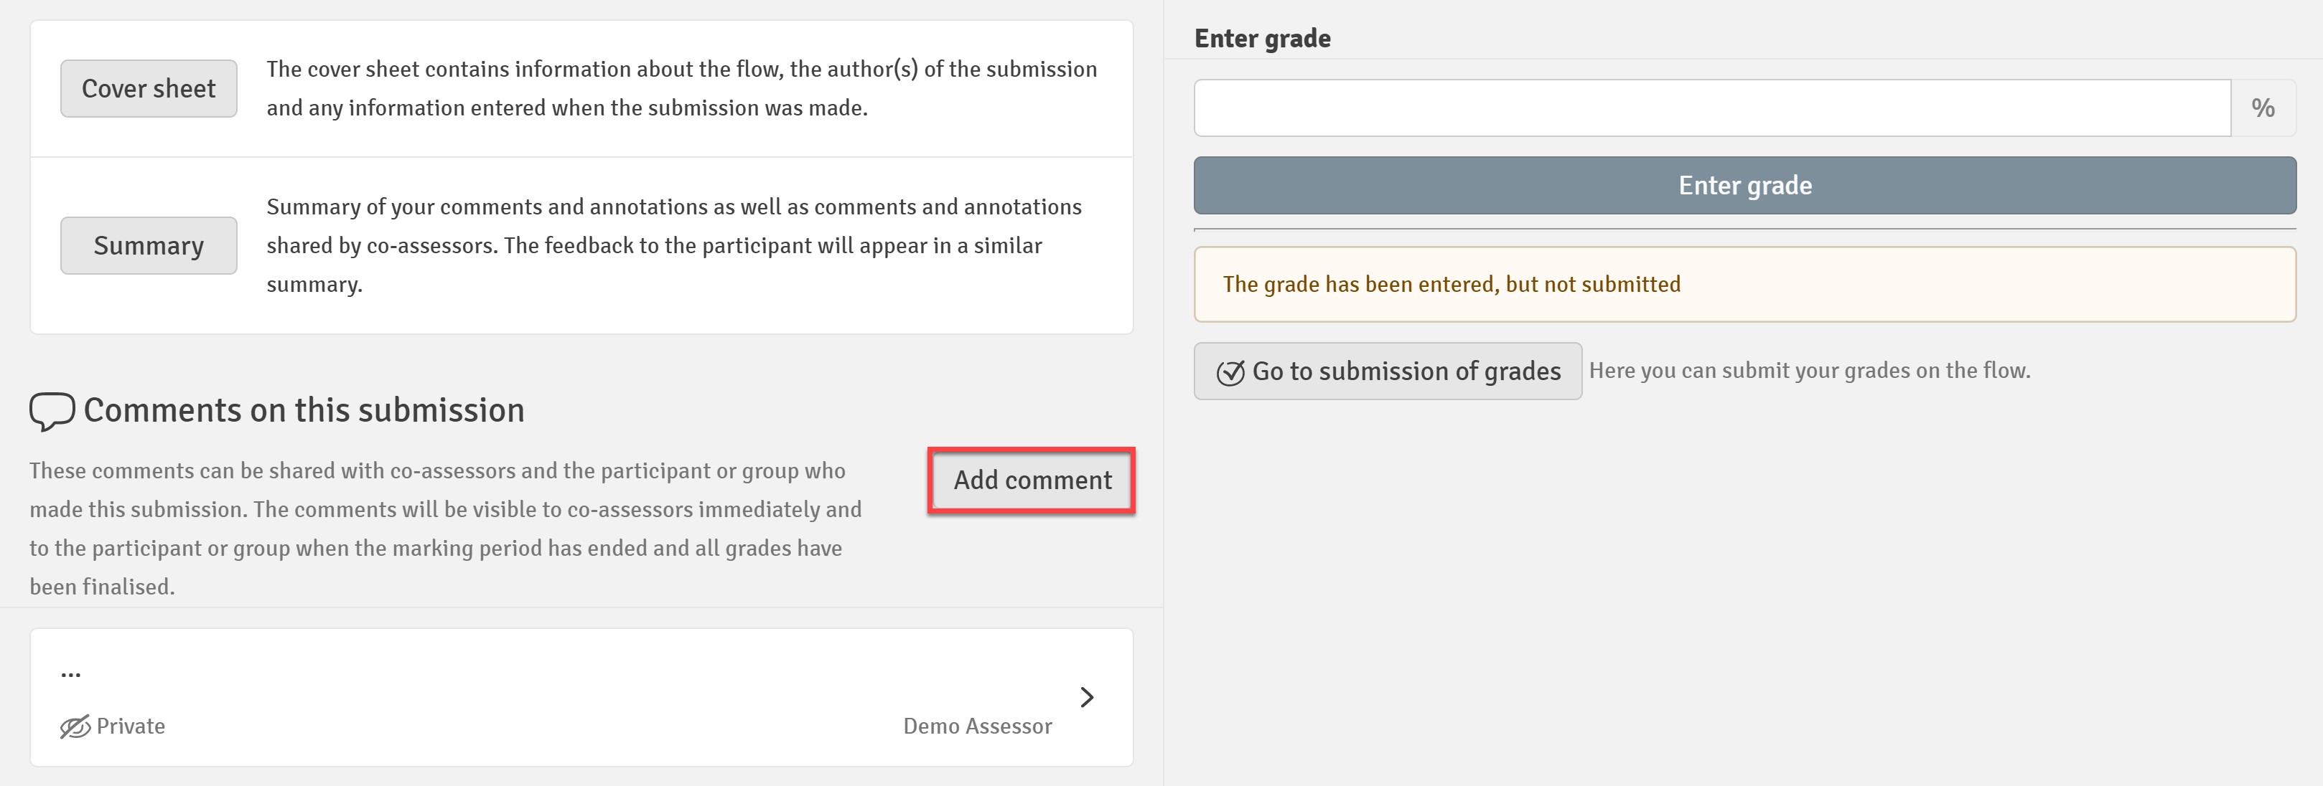2323x786 pixels.
Task: Click the grade entered but not submitted notice
Action: [x=1745, y=284]
